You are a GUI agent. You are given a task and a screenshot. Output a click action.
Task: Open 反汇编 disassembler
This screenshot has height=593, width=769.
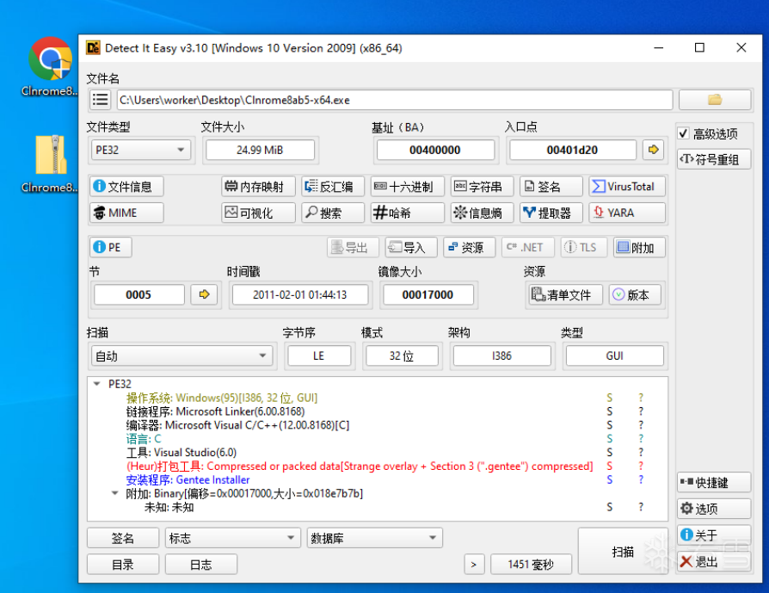333,187
